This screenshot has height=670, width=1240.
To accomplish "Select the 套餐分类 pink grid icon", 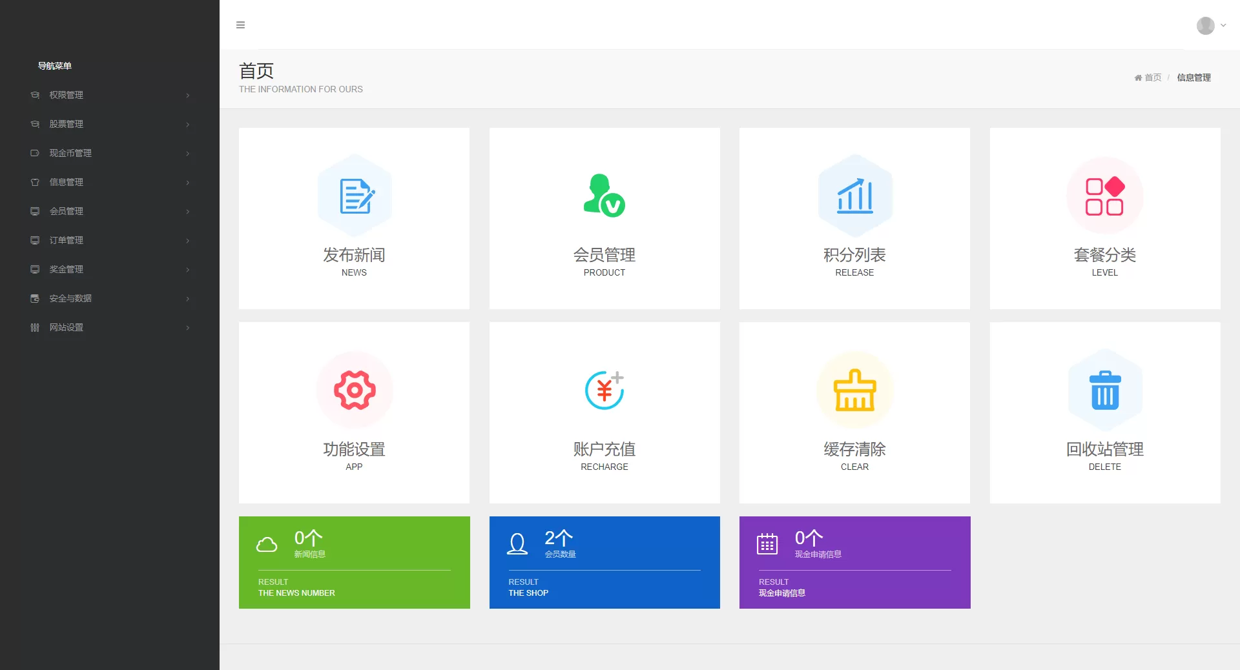I will coord(1104,196).
